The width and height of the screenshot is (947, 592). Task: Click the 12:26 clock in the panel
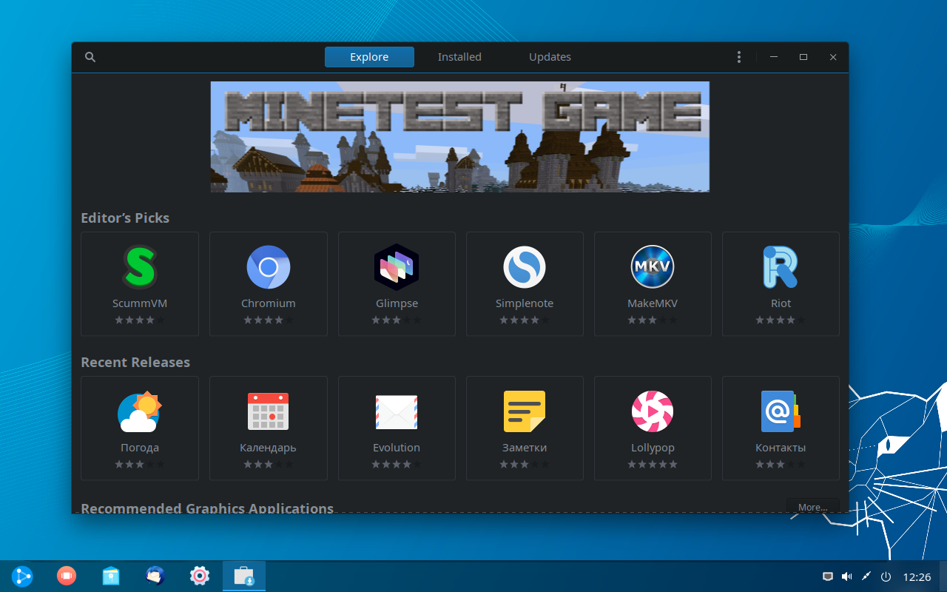(917, 576)
